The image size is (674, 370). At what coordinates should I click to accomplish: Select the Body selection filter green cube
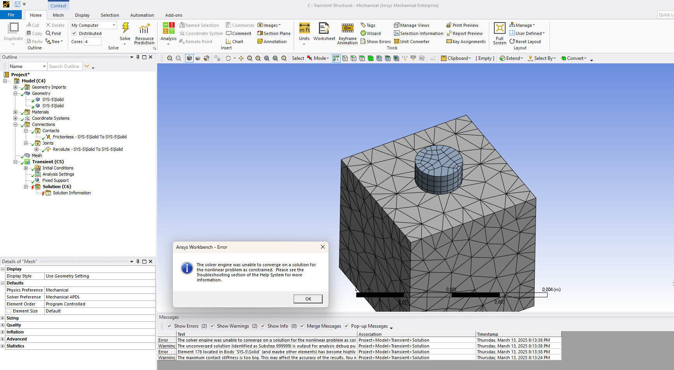[x=371, y=58]
